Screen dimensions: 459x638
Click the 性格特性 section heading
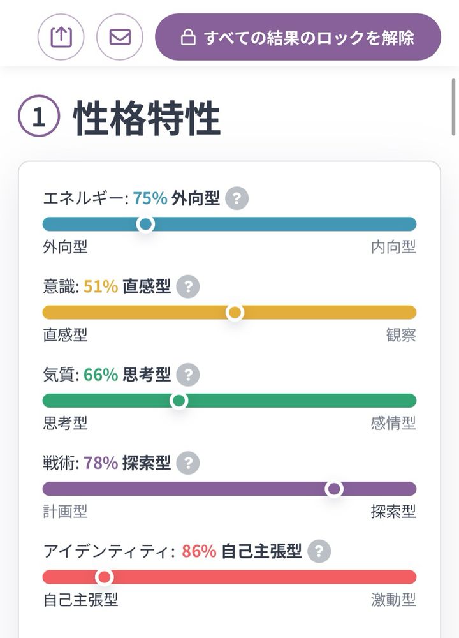coord(147,119)
